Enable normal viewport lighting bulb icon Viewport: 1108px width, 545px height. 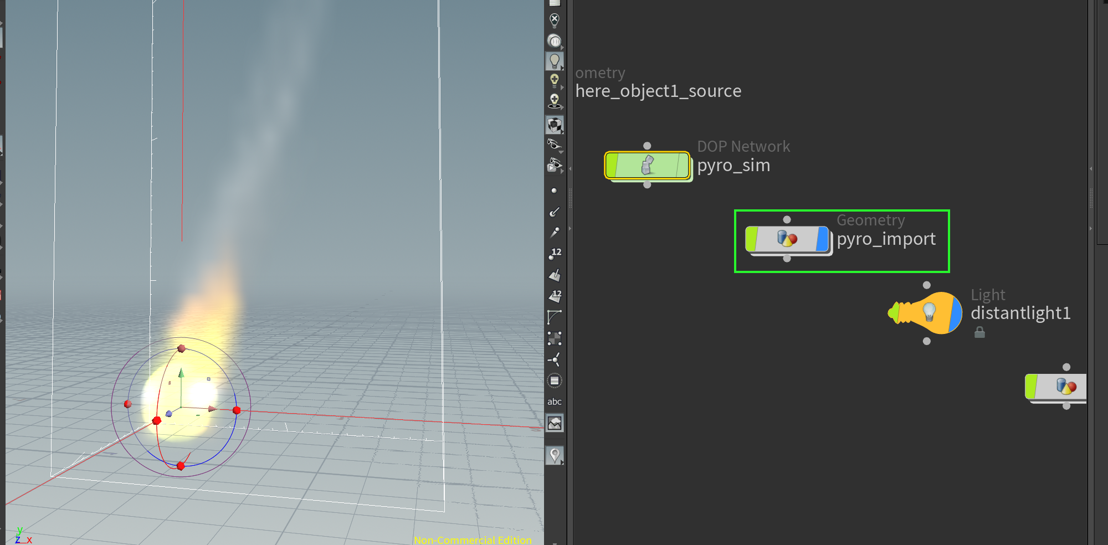(x=554, y=61)
